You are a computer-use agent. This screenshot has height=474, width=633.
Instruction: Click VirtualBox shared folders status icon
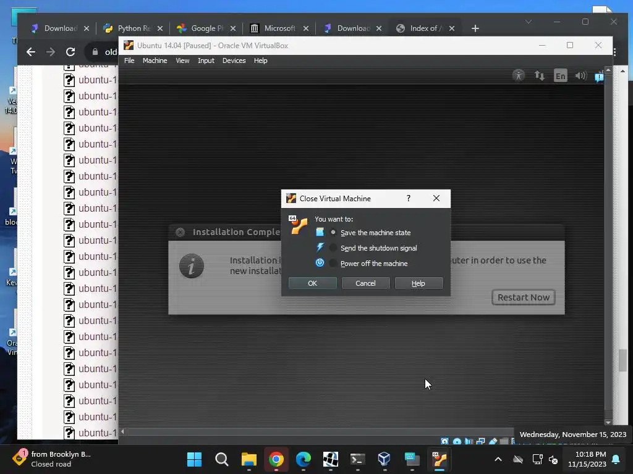504,441
